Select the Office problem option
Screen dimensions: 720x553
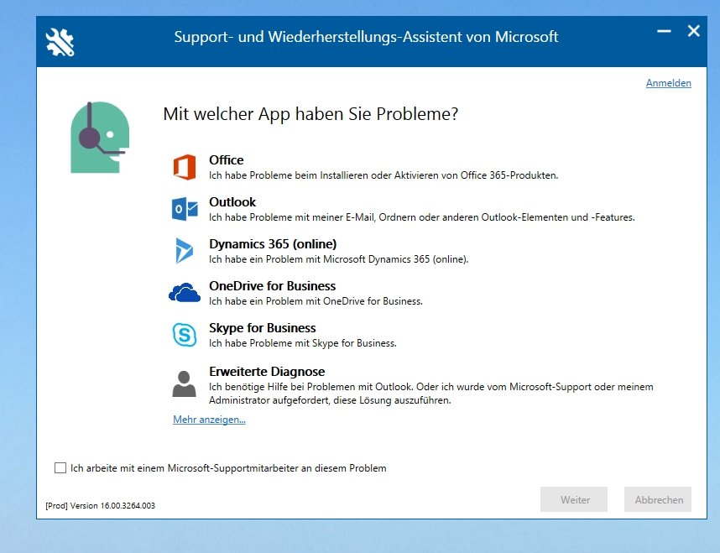tap(227, 159)
